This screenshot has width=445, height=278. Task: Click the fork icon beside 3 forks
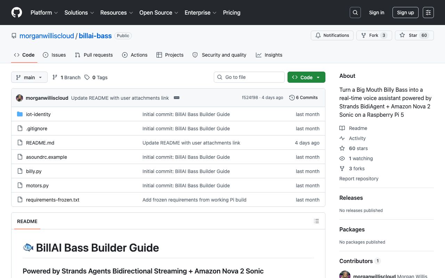tap(342, 169)
